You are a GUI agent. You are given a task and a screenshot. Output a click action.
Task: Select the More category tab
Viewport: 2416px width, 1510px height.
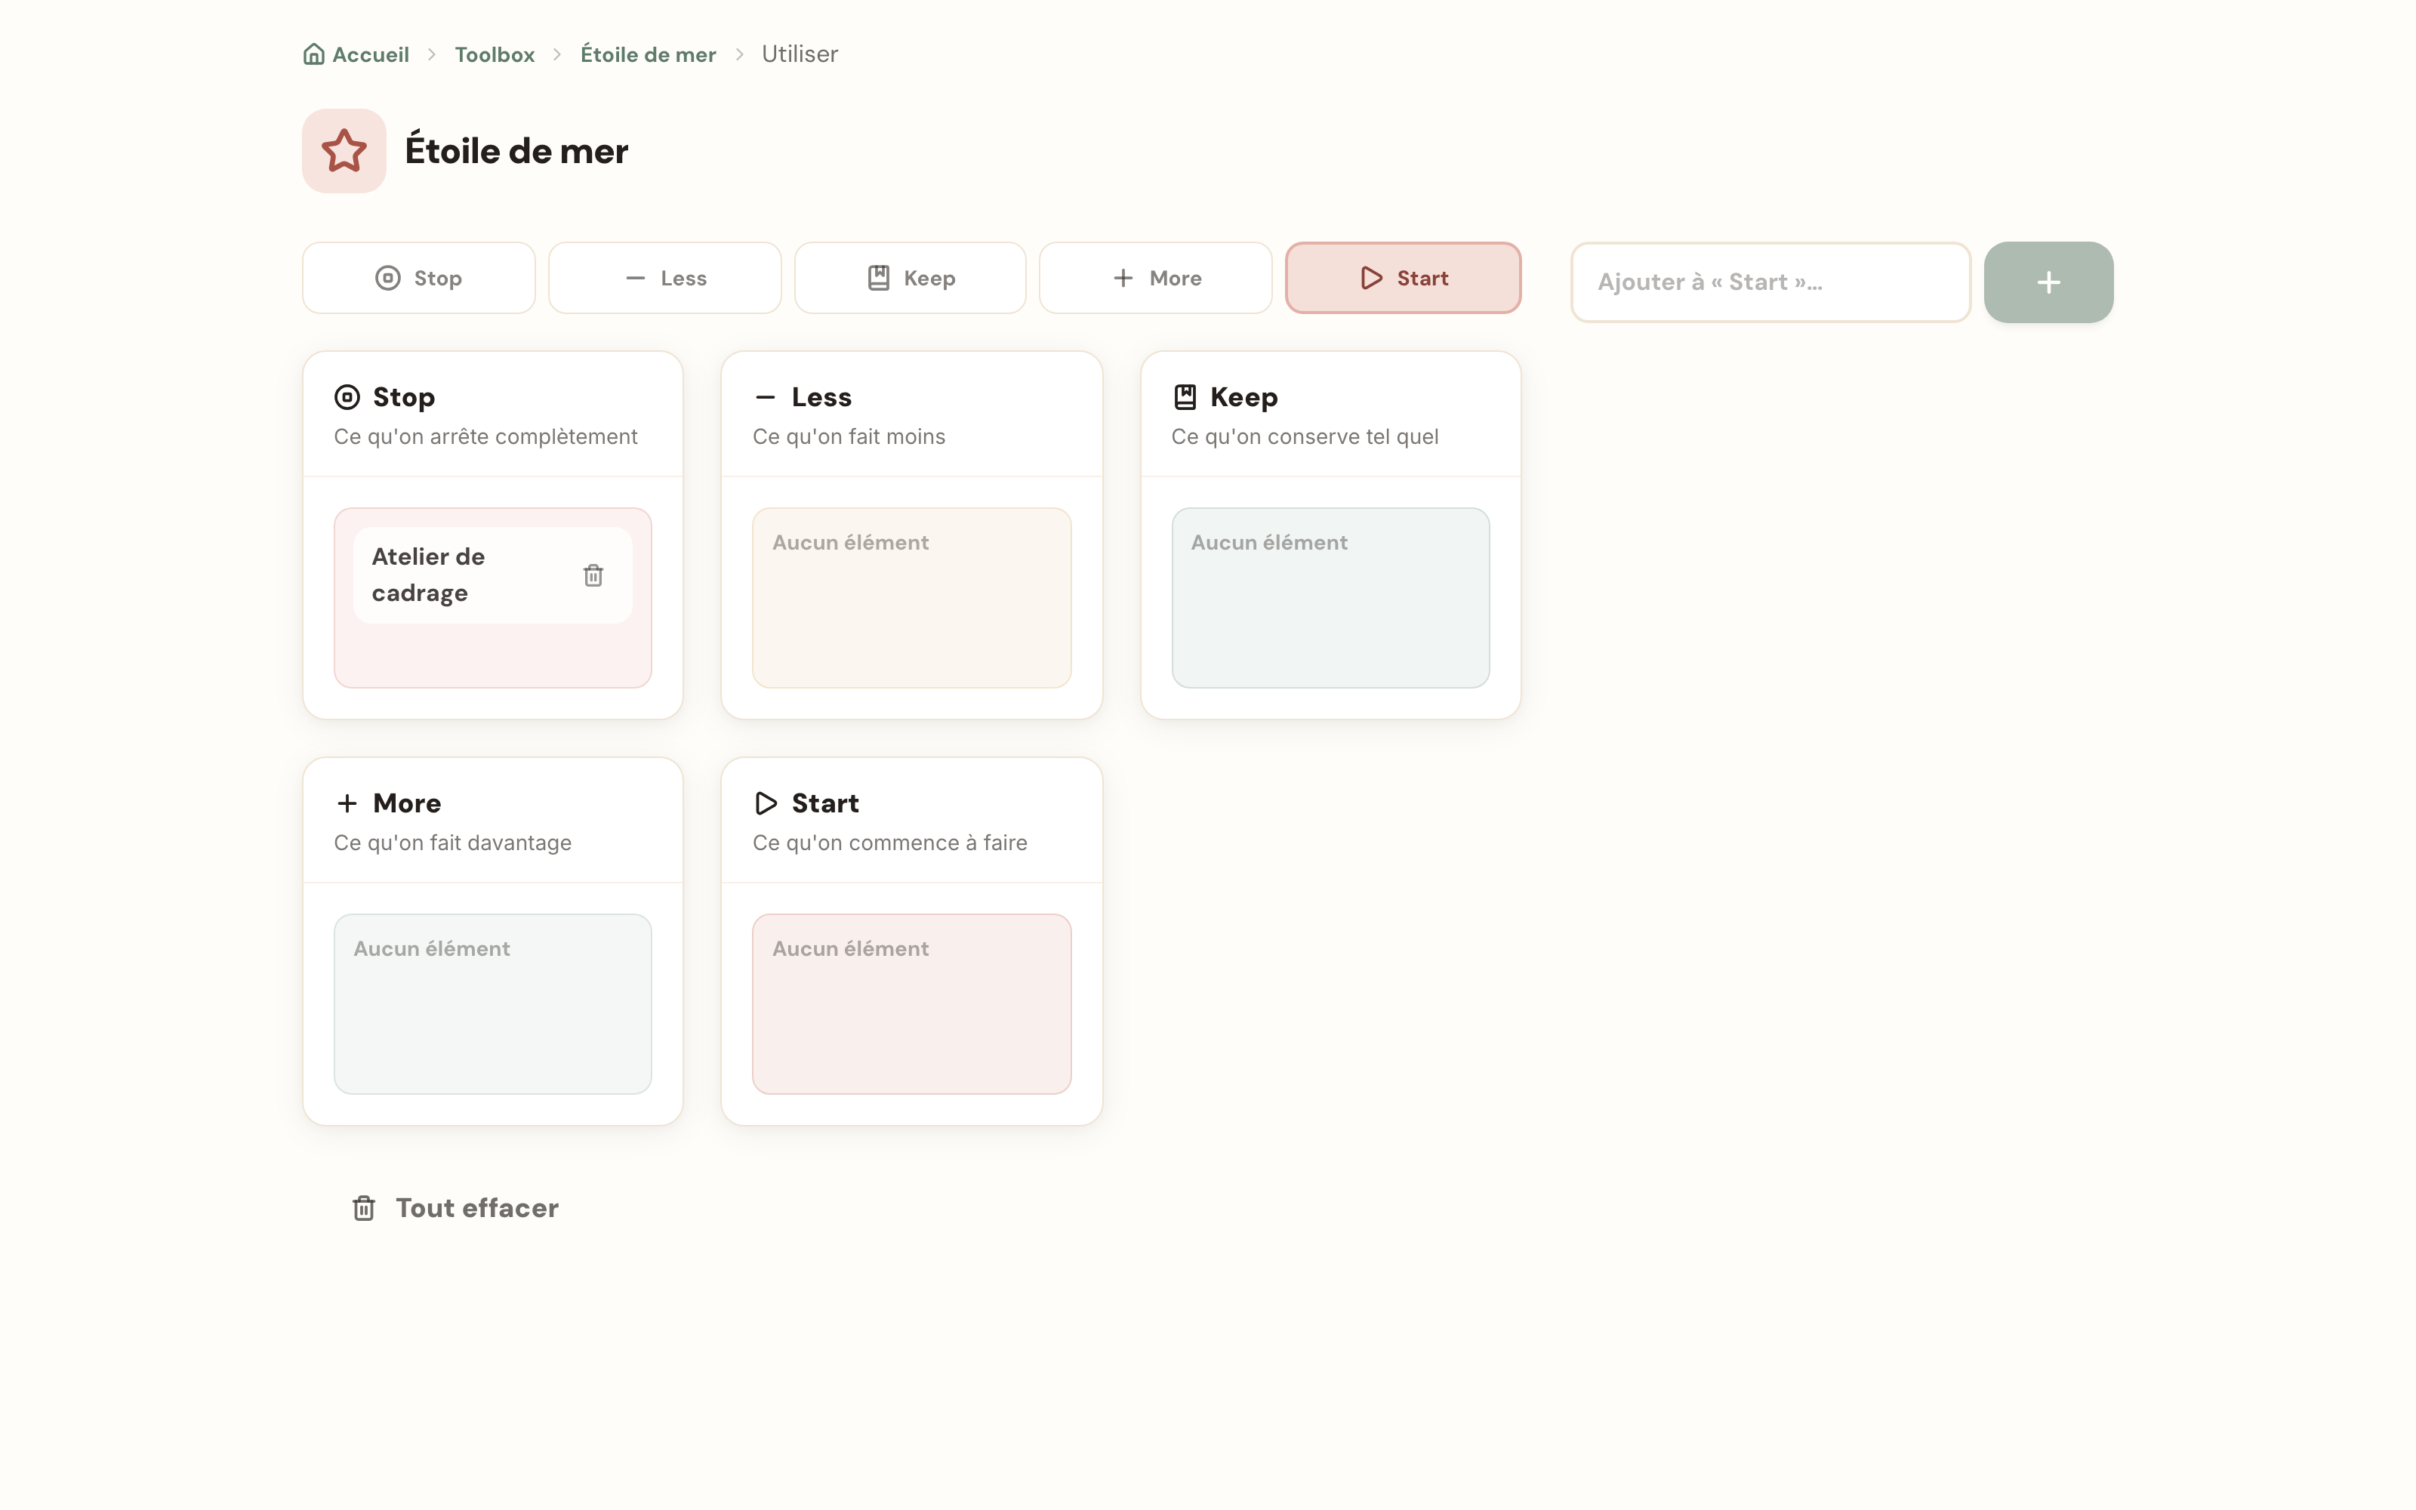[x=1156, y=278]
